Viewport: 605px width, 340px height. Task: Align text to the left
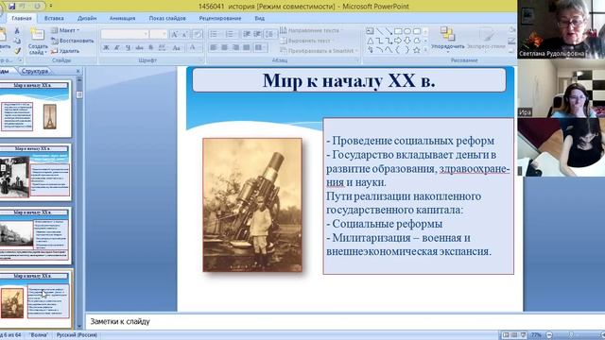214,47
